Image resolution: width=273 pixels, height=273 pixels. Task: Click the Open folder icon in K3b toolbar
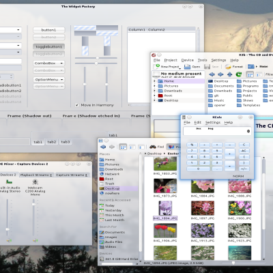coord(187,66)
